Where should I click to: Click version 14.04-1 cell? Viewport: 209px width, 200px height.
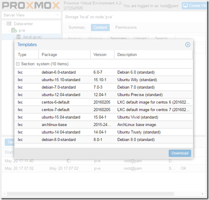[x=100, y=132]
